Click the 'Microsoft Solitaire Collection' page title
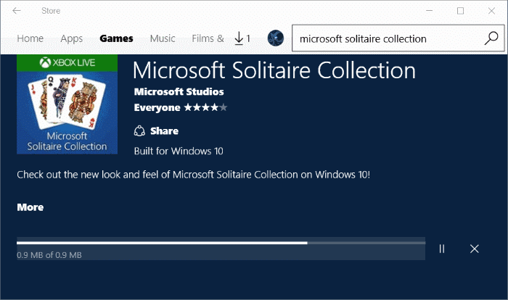The width and height of the screenshot is (508, 300). [274, 70]
